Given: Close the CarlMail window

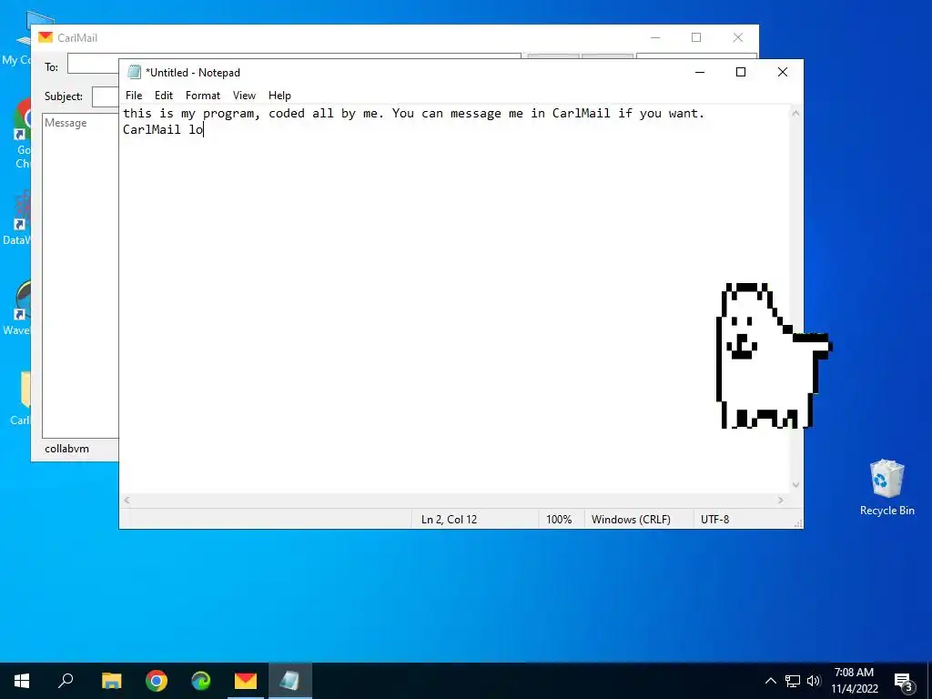Looking at the screenshot, I should (x=737, y=37).
